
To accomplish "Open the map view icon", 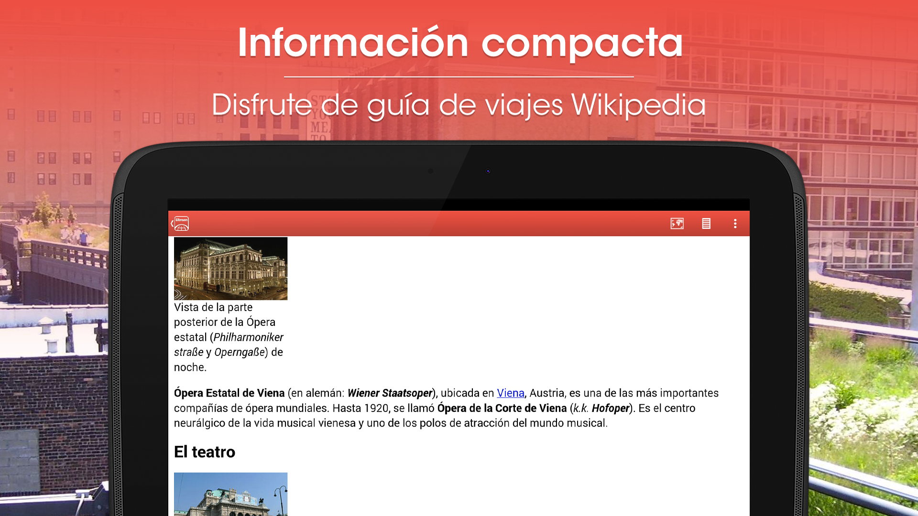I will 677,224.
